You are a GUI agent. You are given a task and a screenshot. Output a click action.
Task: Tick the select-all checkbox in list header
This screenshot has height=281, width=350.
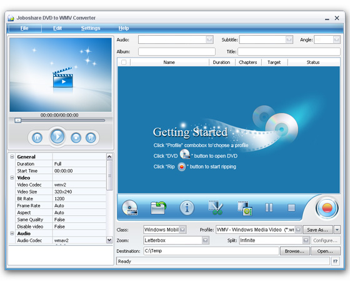124,62
